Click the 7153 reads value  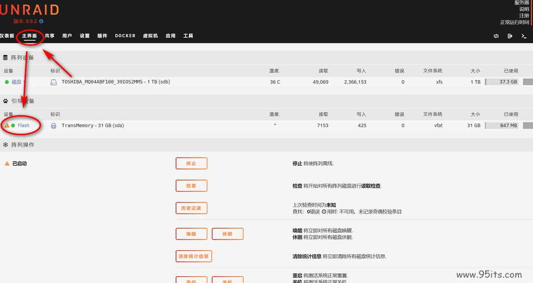(322, 126)
